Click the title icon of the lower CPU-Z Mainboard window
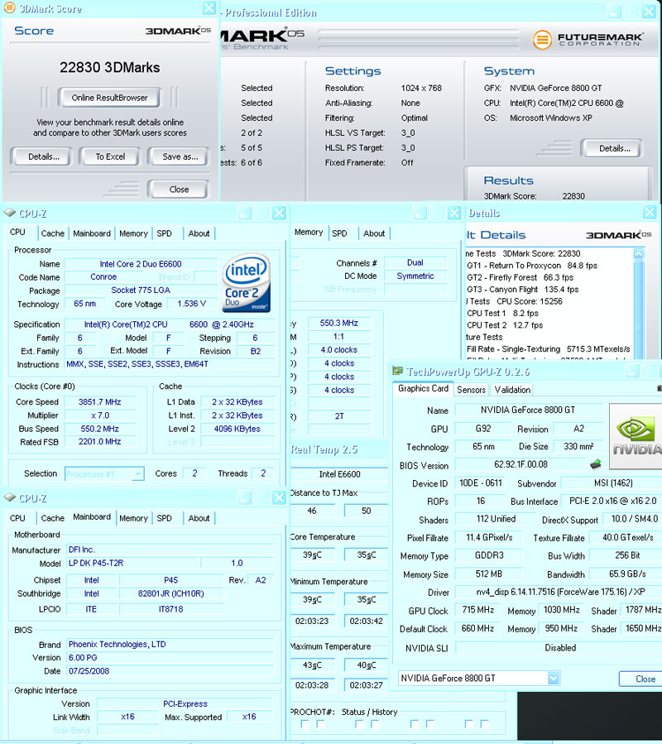Screen dimensions: 662x744 (x=9, y=497)
